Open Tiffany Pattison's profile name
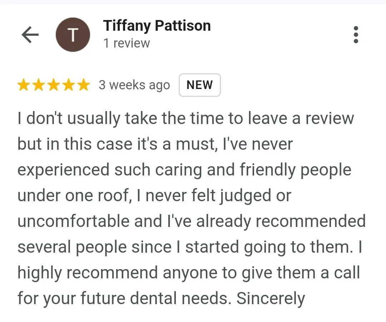Image resolution: width=386 pixels, height=322 pixels. coord(157,26)
